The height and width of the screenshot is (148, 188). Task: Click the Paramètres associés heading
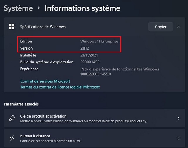tap(21, 104)
